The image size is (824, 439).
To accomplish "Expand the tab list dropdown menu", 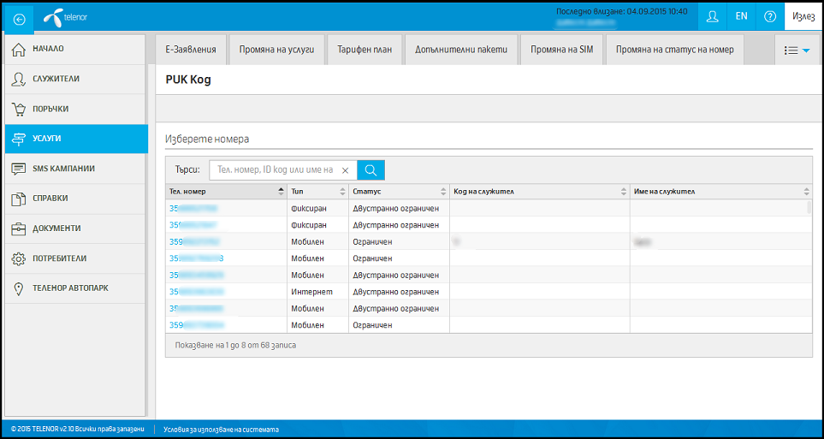I will pyautogui.click(x=797, y=50).
